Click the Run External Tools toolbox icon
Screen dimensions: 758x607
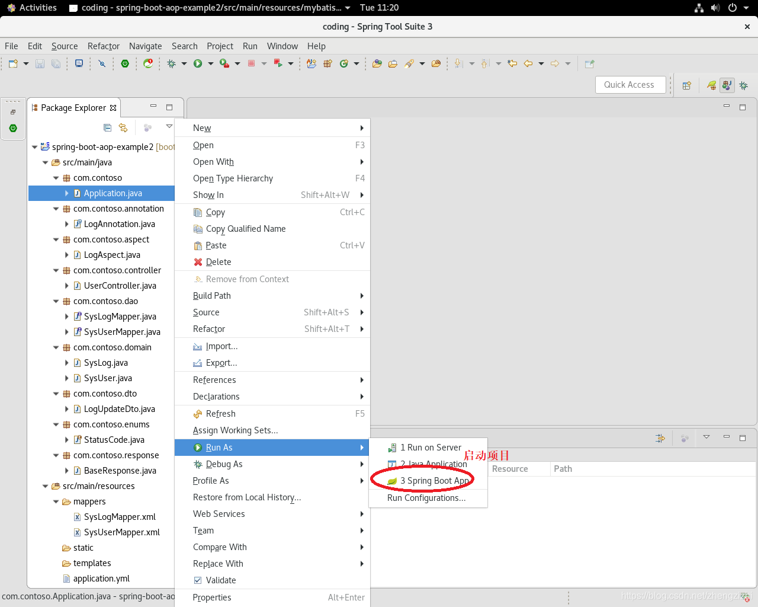click(x=224, y=63)
